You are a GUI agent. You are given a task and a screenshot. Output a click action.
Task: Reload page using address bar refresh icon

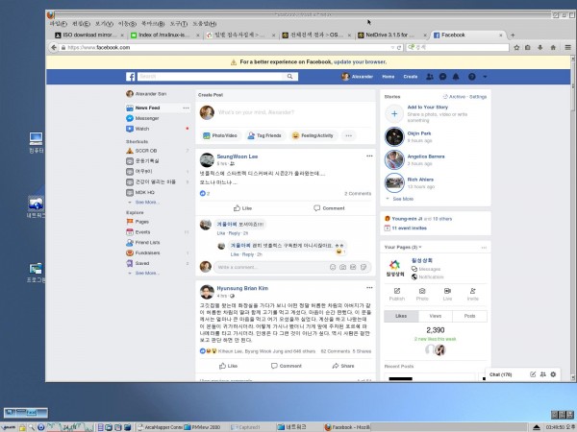399,47
